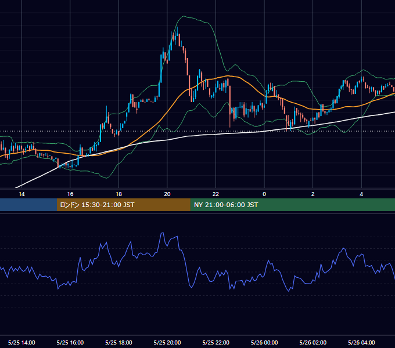Click the hour label 18 on the price chart axis
The width and height of the screenshot is (395, 348).
[x=119, y=194]
